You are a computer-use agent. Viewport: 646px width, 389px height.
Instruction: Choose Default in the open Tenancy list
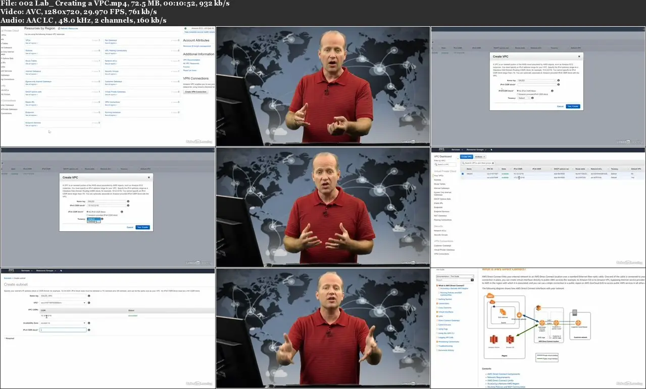coord(93,219)
